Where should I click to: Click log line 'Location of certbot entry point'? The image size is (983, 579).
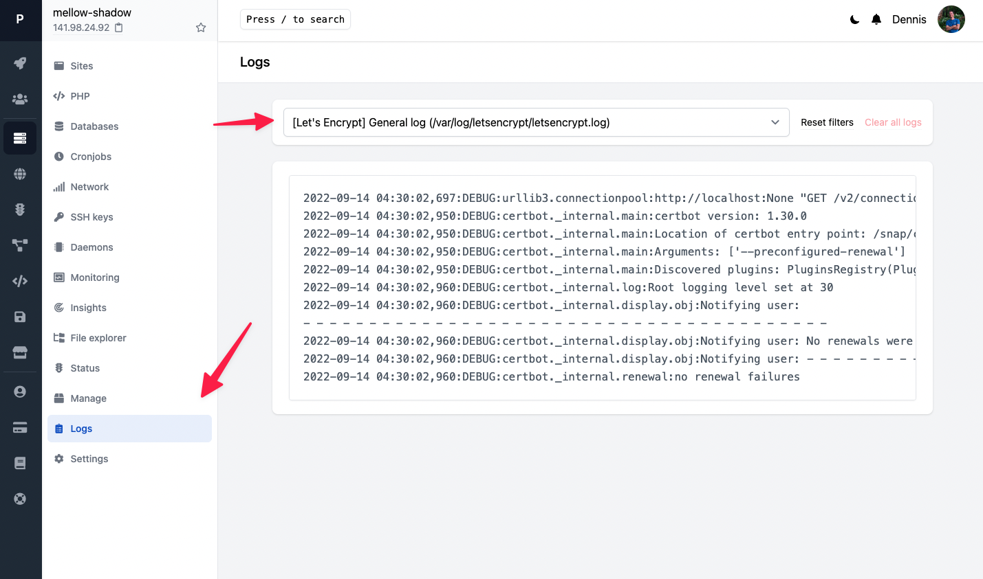click(x=609, y=234)
